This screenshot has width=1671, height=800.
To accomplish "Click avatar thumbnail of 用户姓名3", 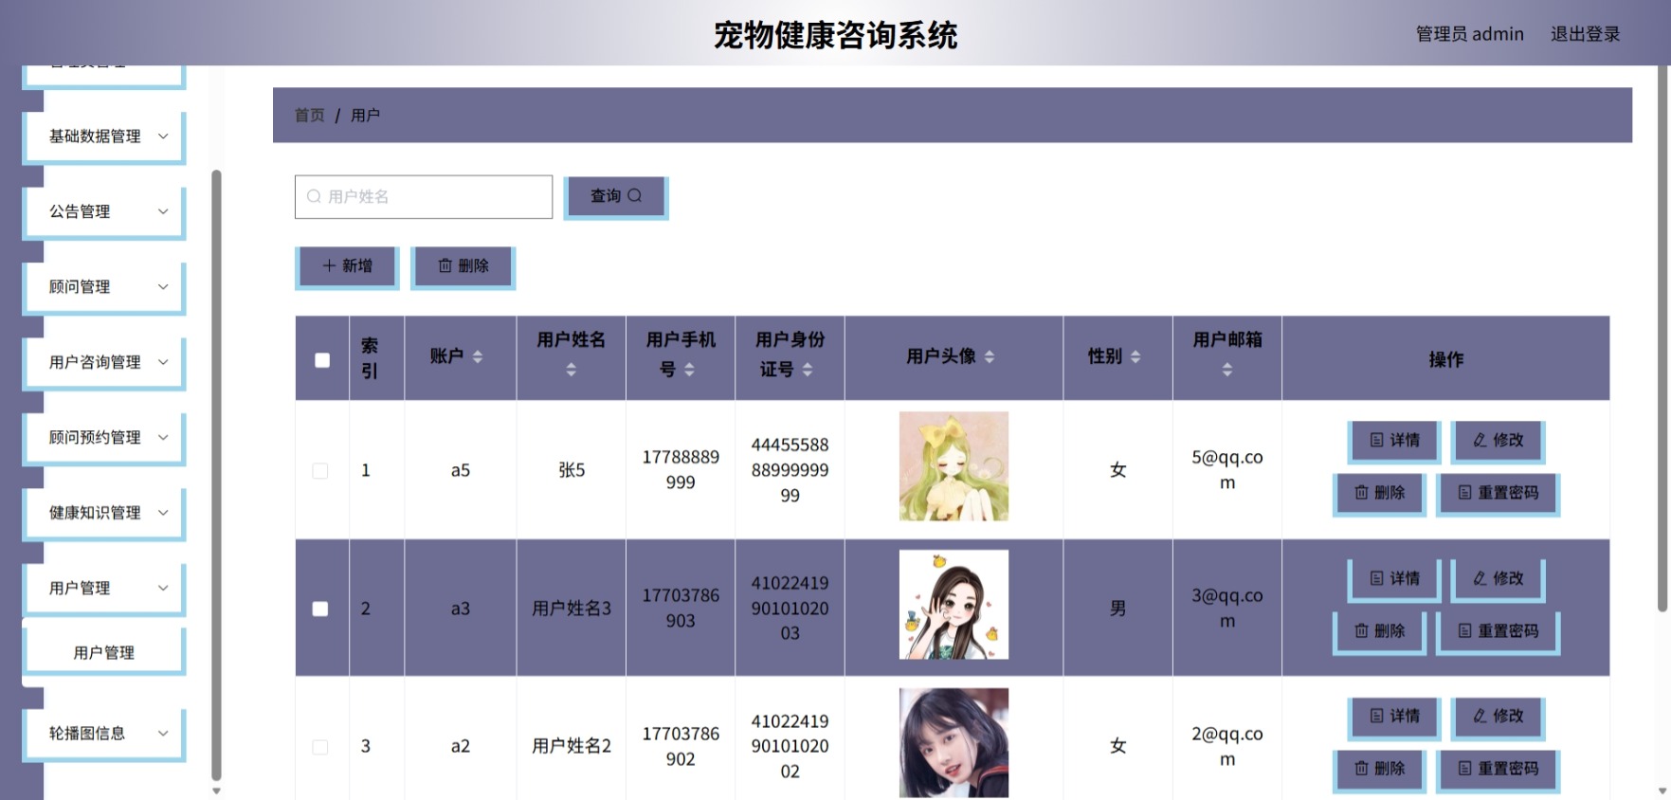I will click(954, 605).
